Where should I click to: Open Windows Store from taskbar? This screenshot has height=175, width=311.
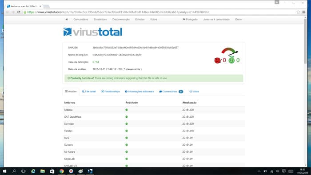[52, 171]
